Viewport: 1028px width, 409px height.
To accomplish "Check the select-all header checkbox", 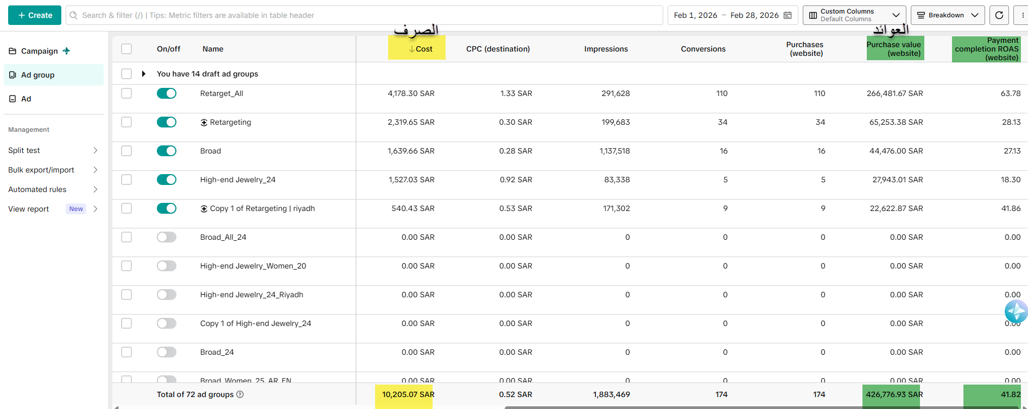I will (x=126, y=49).
